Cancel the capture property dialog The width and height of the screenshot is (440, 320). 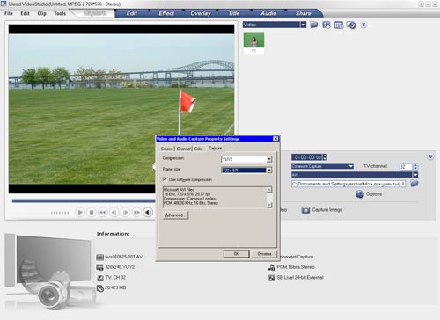click(264, 254)
